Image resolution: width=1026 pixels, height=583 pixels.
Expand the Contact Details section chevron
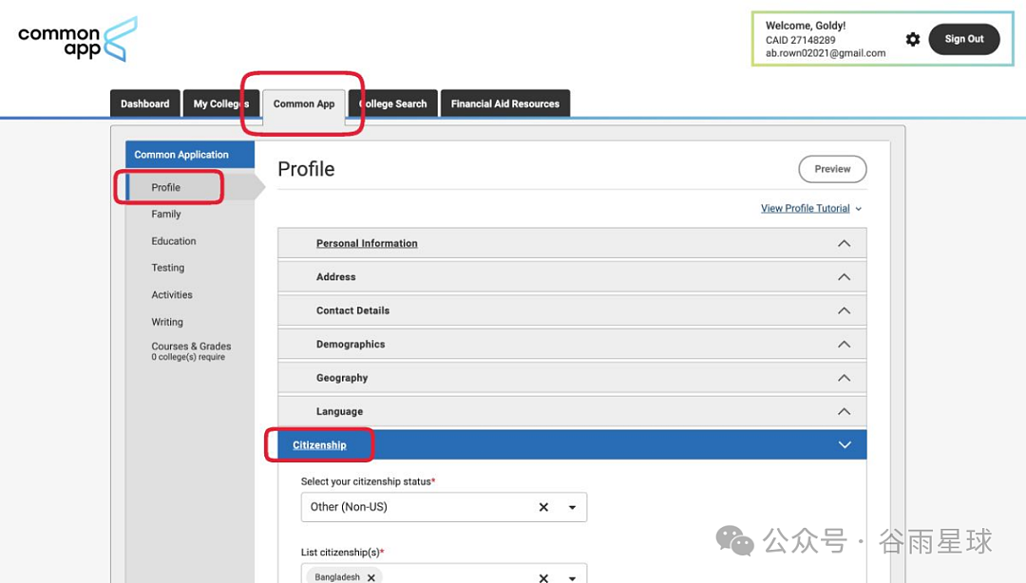845,310
